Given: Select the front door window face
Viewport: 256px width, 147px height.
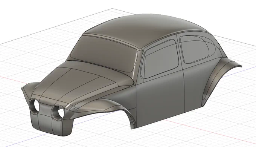Looking at the screenshot, I should 161,59.
